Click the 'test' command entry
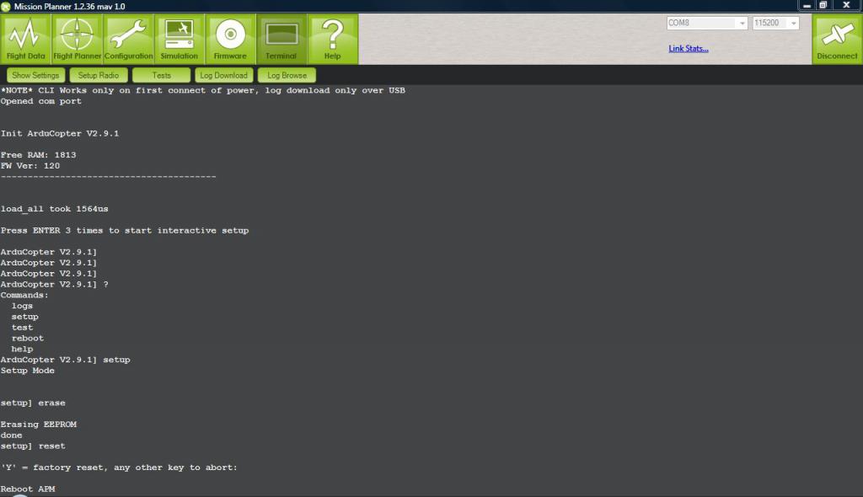Image resolution: width=863 pixels, height=497 pixels. coord(22,328)
